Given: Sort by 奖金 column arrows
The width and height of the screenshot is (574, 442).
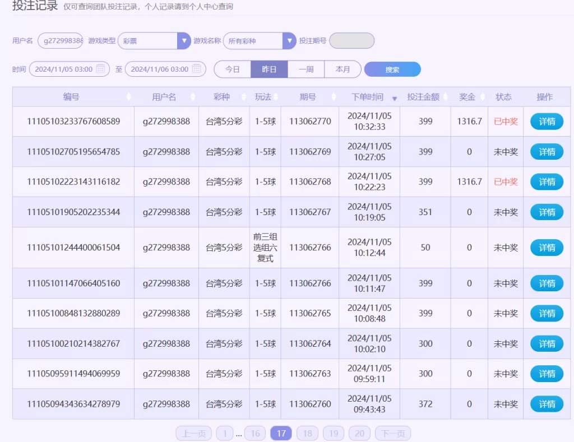Looking at the screenshot, I should click(x=483, y=97).
